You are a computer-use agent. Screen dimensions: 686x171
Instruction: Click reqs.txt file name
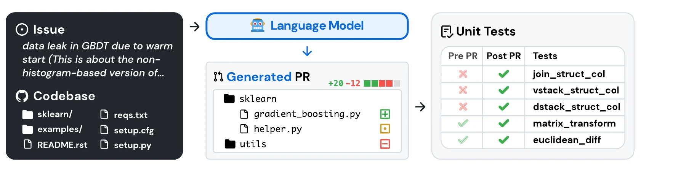coord(131,115)
